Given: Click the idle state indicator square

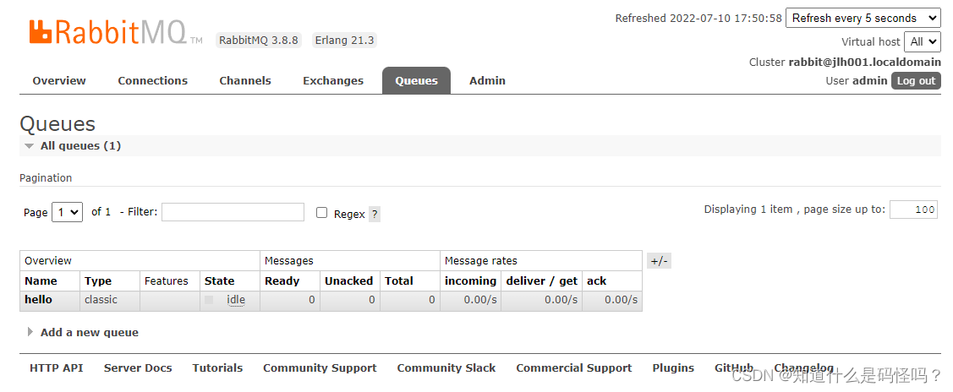Looking at the screenshot, I should pos(209,300).
